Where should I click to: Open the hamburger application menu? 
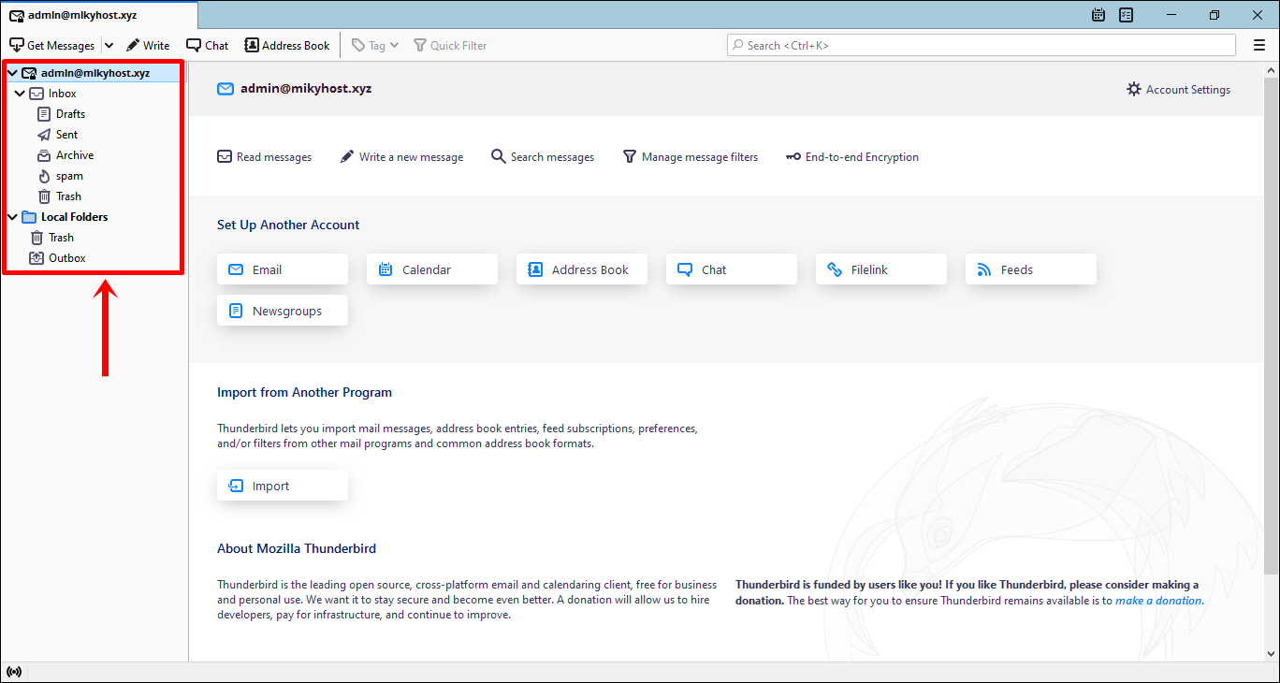(1259, 45)
